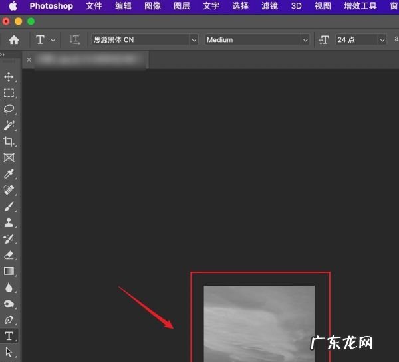Expand the toolbar with double-arrow
The width and height of the screenshot is (399, 362).
pyautogui.click(x=2, y=54)
